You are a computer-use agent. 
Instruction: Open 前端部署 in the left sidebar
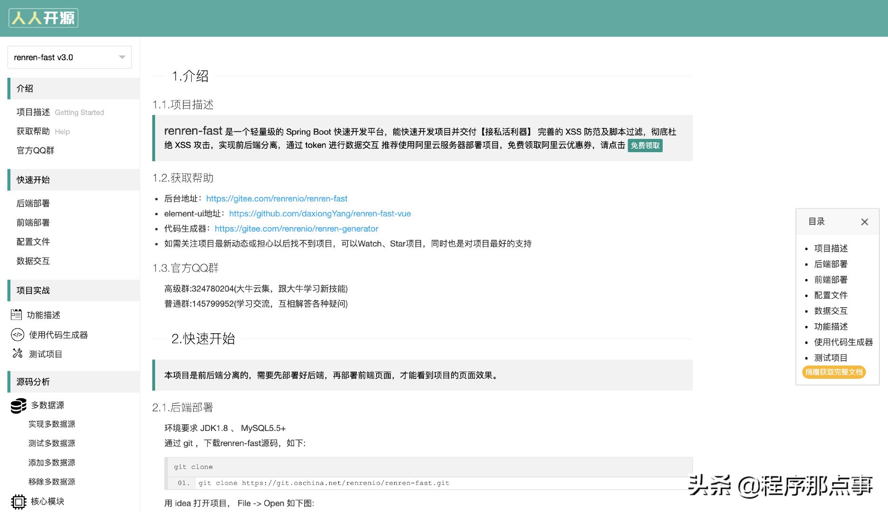33,222
